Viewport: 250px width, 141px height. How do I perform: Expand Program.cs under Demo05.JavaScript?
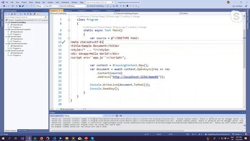coord(8,55)
